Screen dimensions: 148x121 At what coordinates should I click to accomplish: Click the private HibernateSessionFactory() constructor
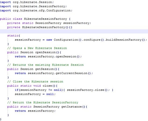click(x=40, y=27)
